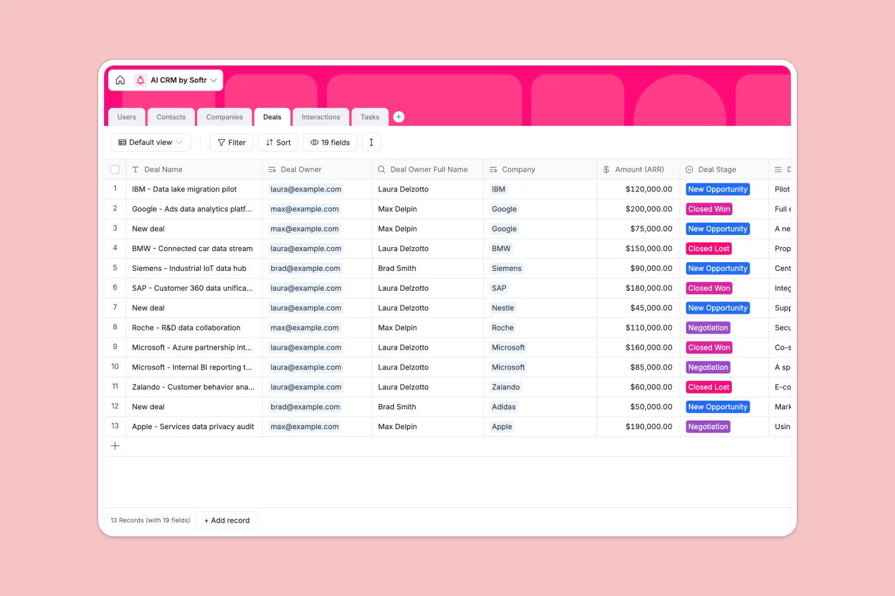Click the Add record button

pos(227,520)
